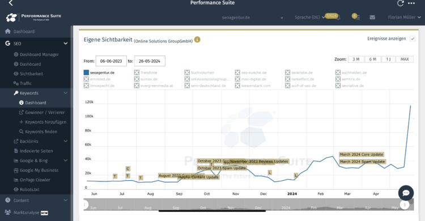425x221 pixels.
Task: Refresh the page with reload icon
Action: 400,3
